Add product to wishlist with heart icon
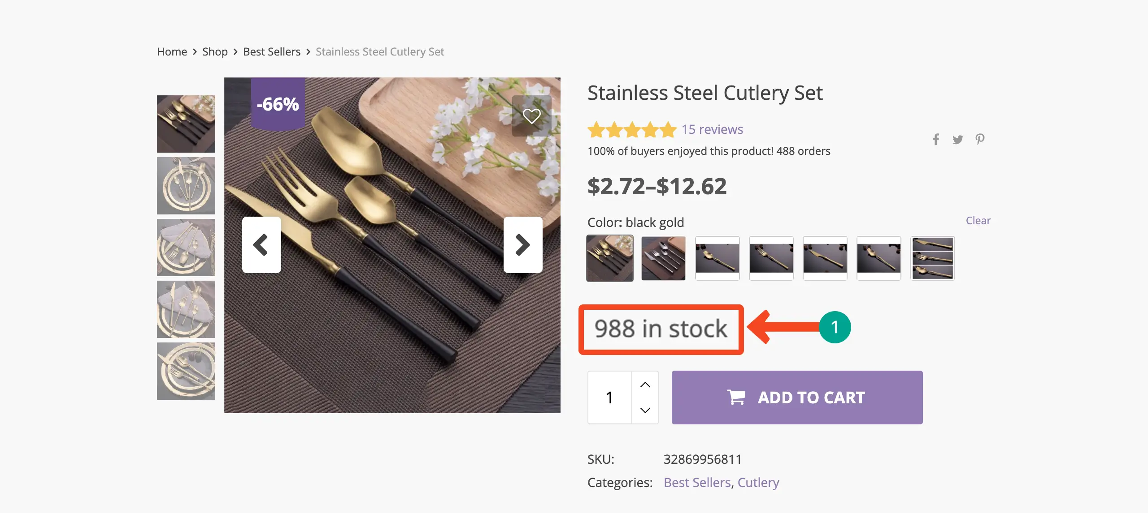Viewport: 1148px width, 513px height. (531, 116)
